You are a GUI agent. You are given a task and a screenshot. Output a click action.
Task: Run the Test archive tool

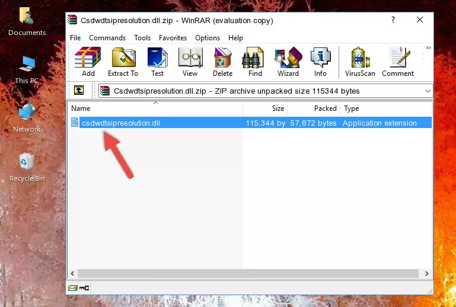pos(157,62)
